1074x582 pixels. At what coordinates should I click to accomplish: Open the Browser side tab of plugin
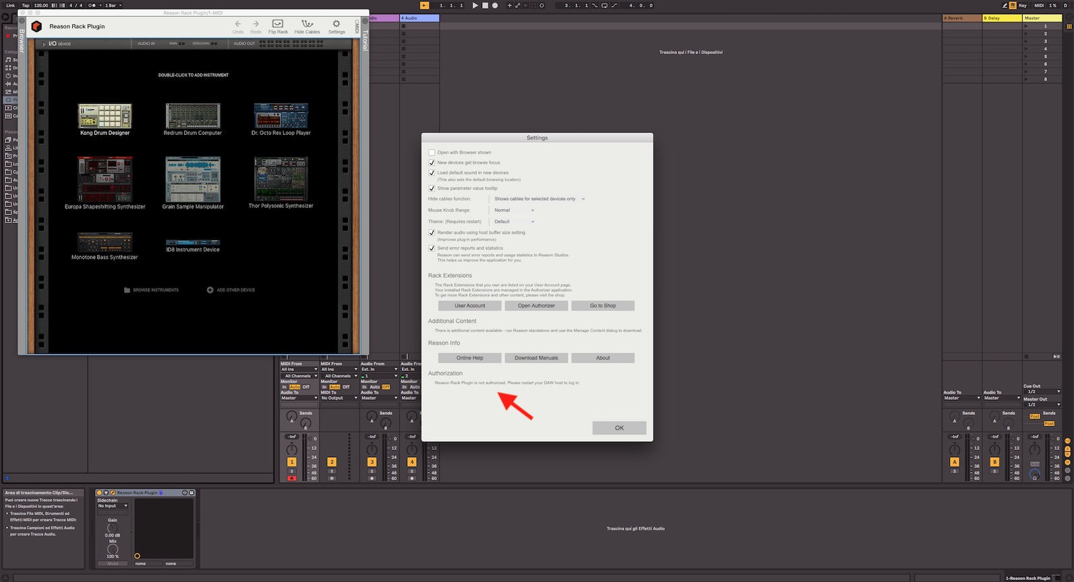coord(22,42)
